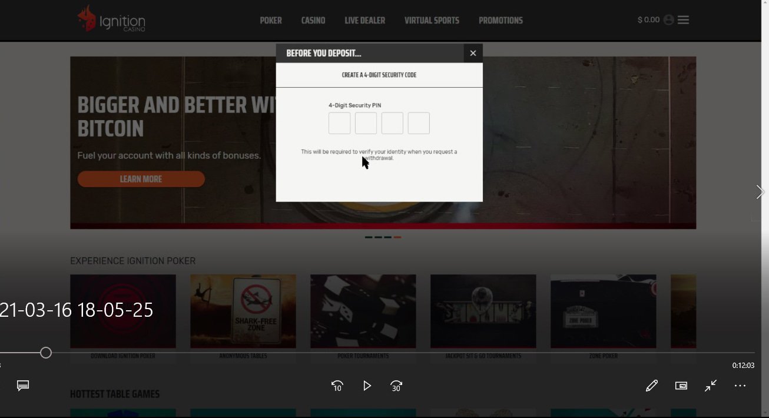Image resolution: width=769 pixels, height=418 pixels.
Task: Open the hamburger menu icon in header
Action: (683, 20)
